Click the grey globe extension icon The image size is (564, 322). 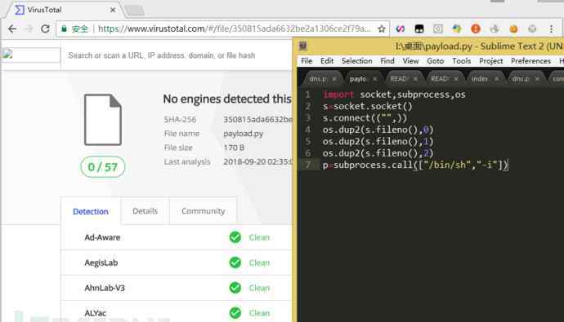(532, 29)
